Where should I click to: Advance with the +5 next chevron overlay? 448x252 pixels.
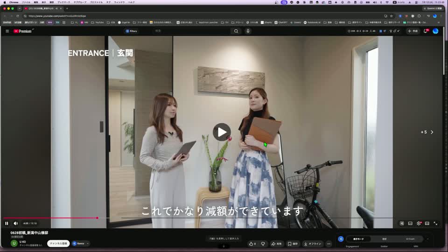pyautogui.click(x=427, y=132)
